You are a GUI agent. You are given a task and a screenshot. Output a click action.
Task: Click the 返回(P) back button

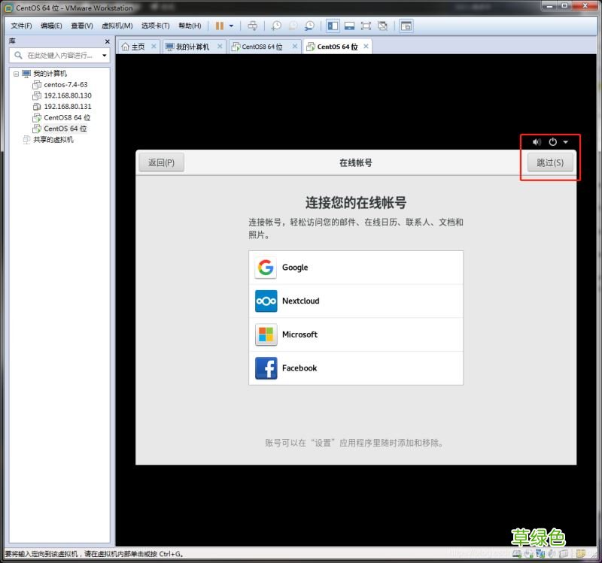160,162
